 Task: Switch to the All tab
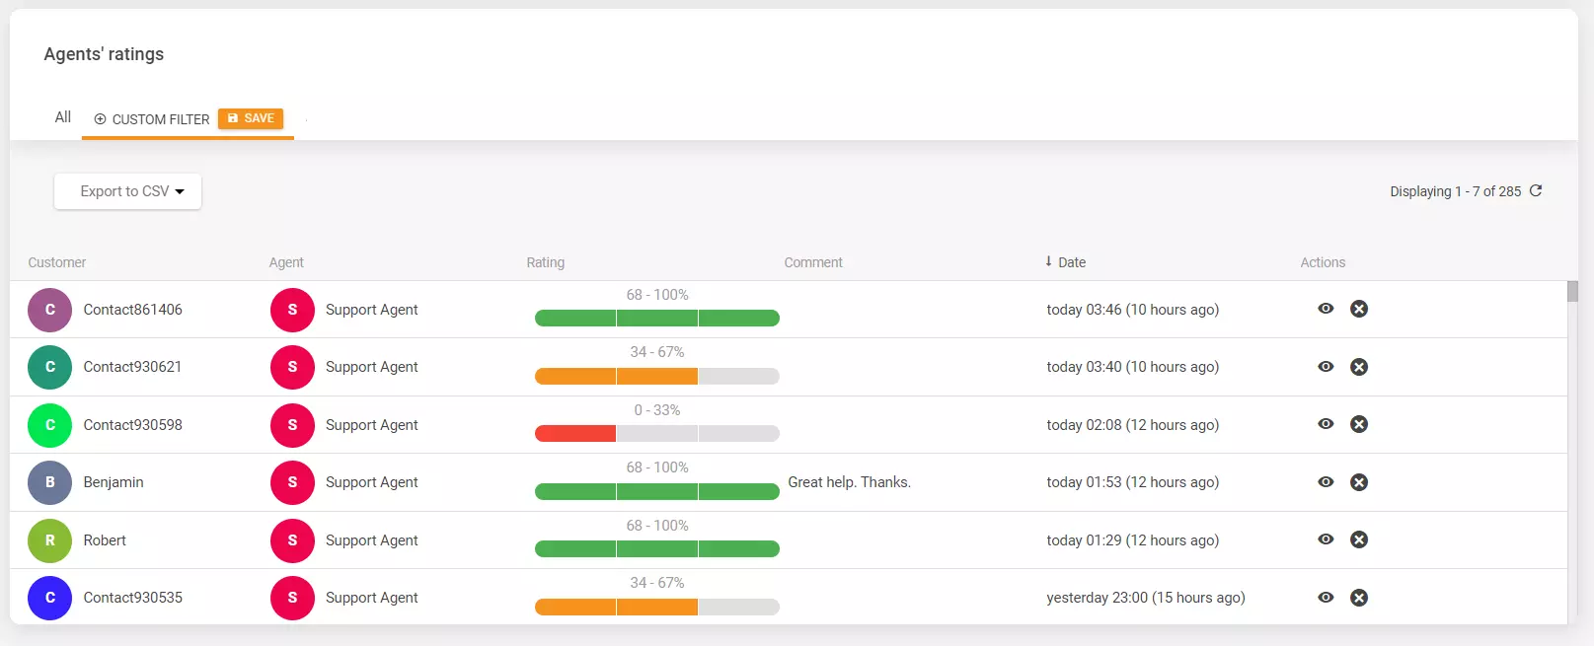pos(63,117)
